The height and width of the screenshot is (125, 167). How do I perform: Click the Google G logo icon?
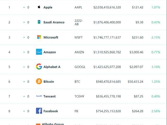pyautogui.click(x=39, y=67)
